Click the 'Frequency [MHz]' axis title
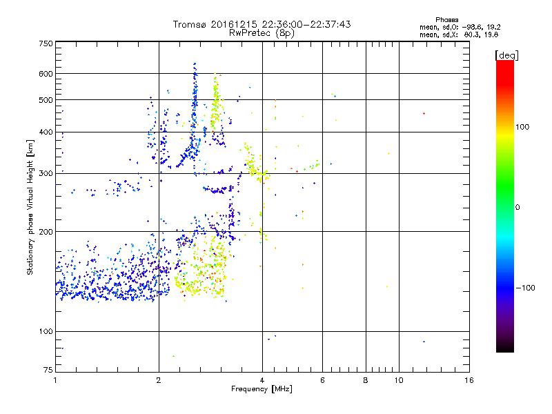Viewport: 552px width, 414px height. (x=262, y=389)
